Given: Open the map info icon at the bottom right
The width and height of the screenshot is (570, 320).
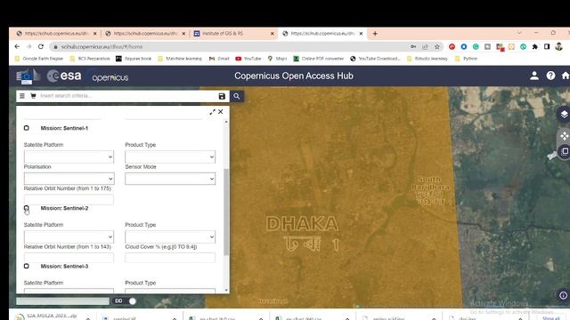Looking at the screenshot, I should 563,295.
